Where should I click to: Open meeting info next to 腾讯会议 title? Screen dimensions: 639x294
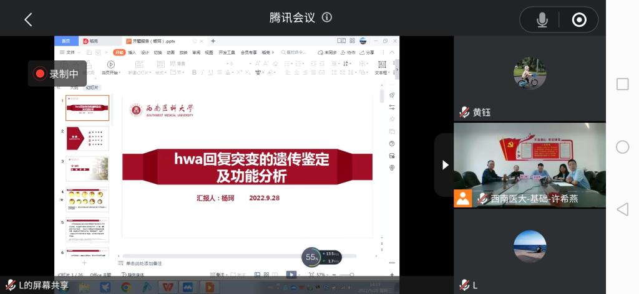(x=326, y=17)
